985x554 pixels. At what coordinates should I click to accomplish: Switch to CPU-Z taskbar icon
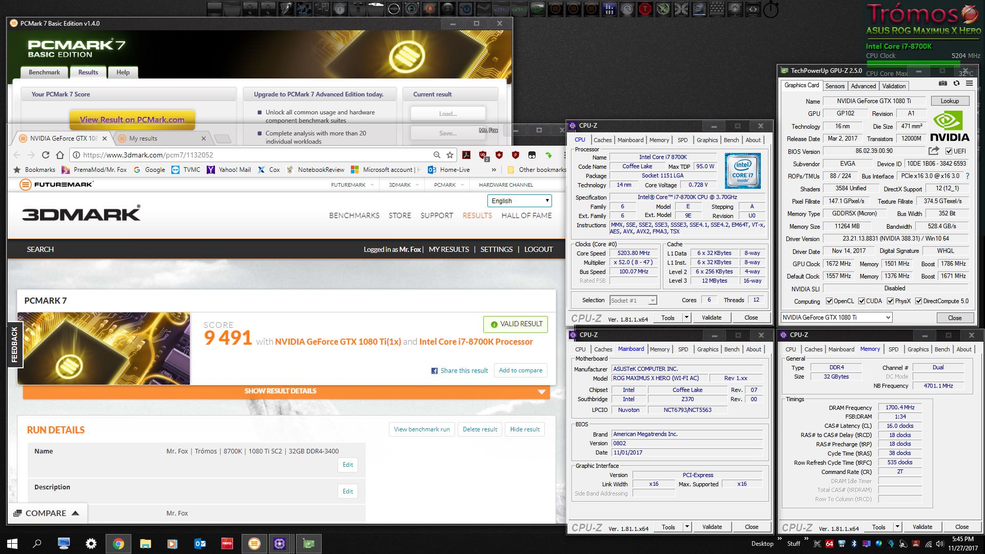(280, 544)
